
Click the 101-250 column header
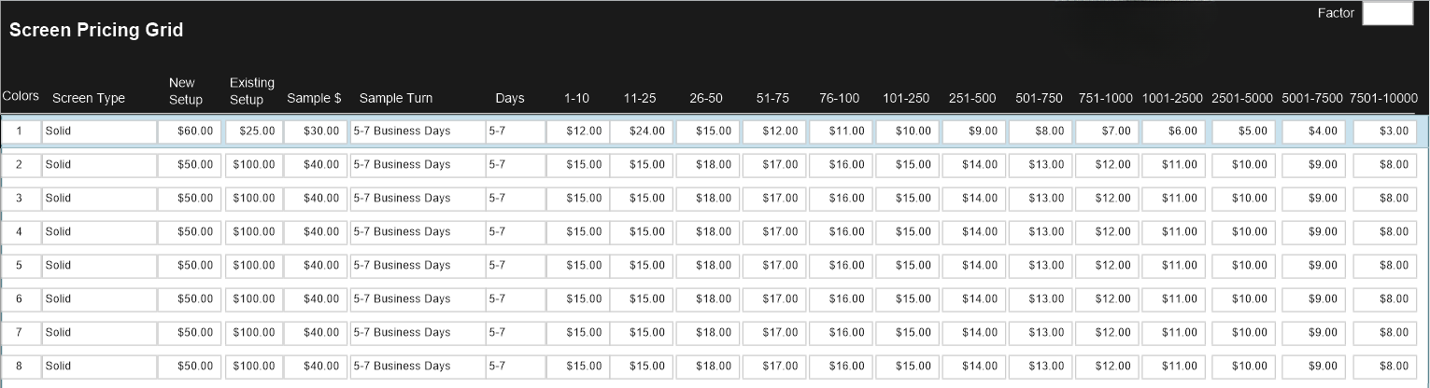906,98
